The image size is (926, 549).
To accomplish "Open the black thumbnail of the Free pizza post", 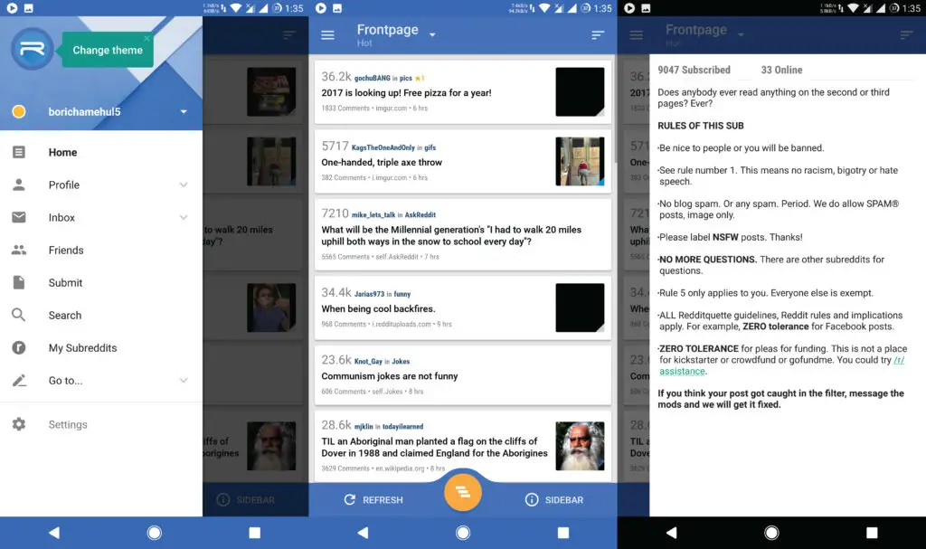I will pos(580,91).
